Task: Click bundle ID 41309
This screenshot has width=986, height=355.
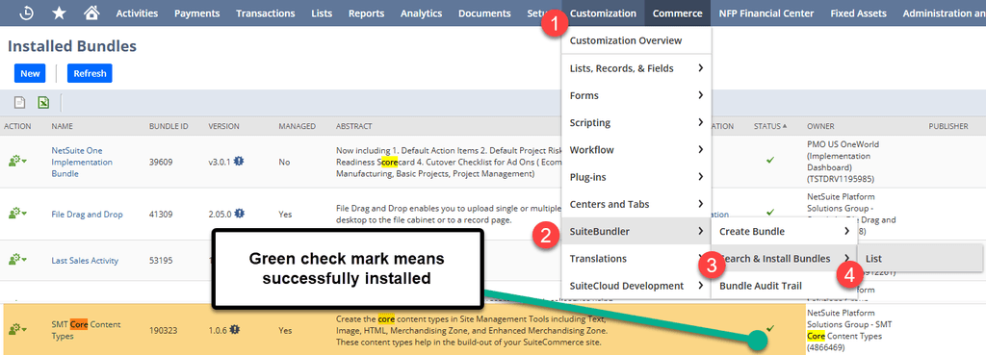Action: (161, 215)
